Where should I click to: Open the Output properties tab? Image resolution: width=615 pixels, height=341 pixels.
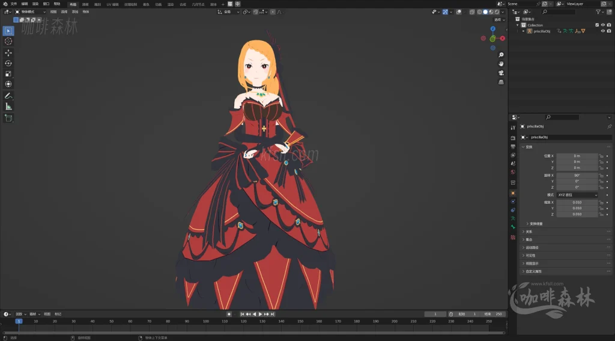coord(513,147)
